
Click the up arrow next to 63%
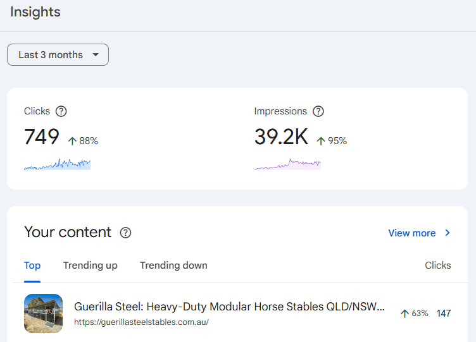coord(404,314)
